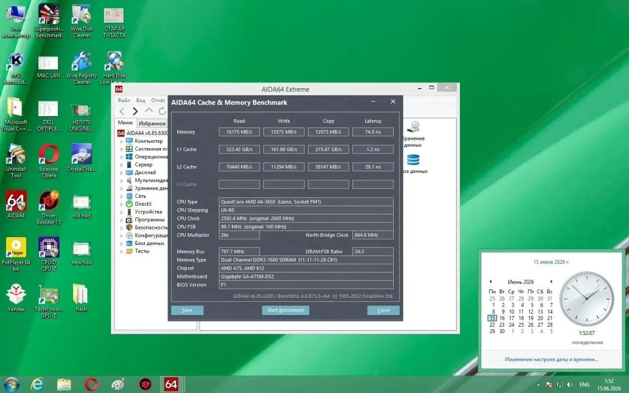The height and width of the screenshot is (393, 629).
Task: Expand the Компьютер tree node
Action: (x=122, y=141)
